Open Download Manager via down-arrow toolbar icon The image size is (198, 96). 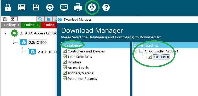point(92,8)
